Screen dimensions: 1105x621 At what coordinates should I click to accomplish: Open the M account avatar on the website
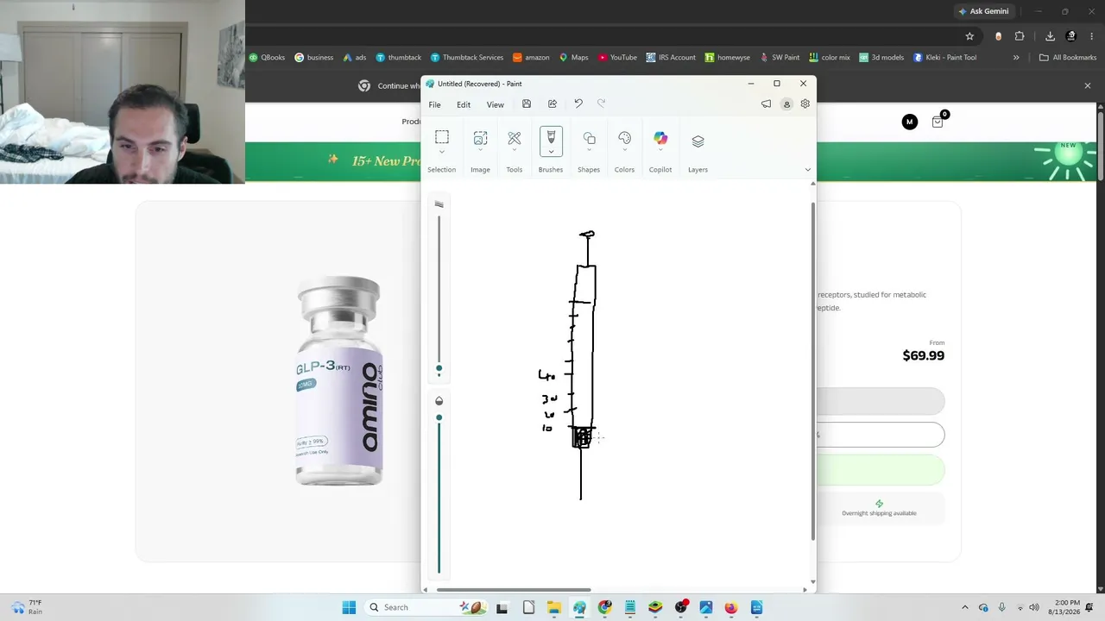pyautogui.click(x=909, y=122)
